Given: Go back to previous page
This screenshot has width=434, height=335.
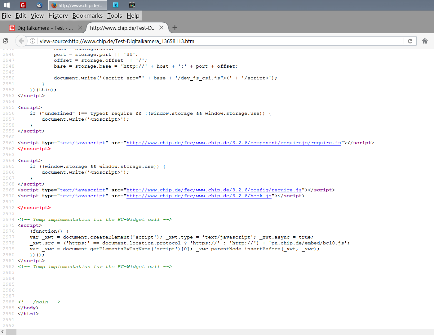Looking at the screenshot, I should click(21, 41).
